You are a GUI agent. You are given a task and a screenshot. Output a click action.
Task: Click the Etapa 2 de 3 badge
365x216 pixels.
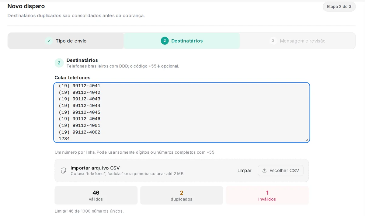click(339, 6)
